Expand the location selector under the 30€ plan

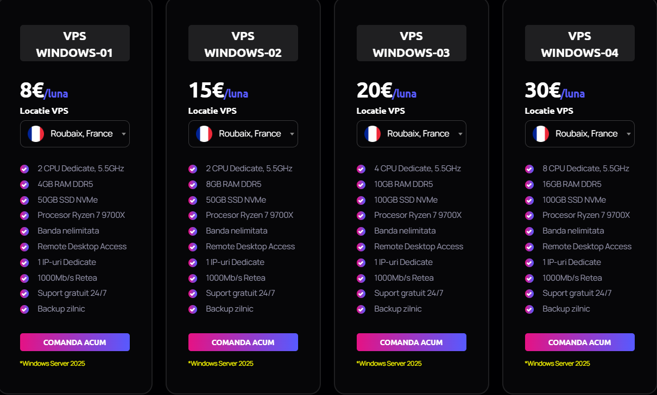[580, 134]
